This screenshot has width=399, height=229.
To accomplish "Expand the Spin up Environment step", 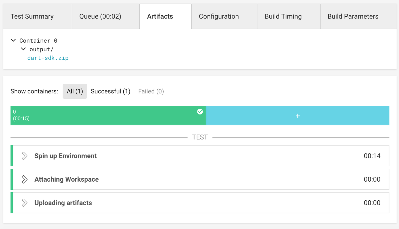I will coord(65,156).
